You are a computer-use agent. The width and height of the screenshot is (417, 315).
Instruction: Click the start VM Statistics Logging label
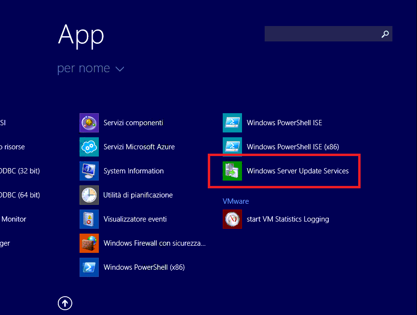[288, 219]
